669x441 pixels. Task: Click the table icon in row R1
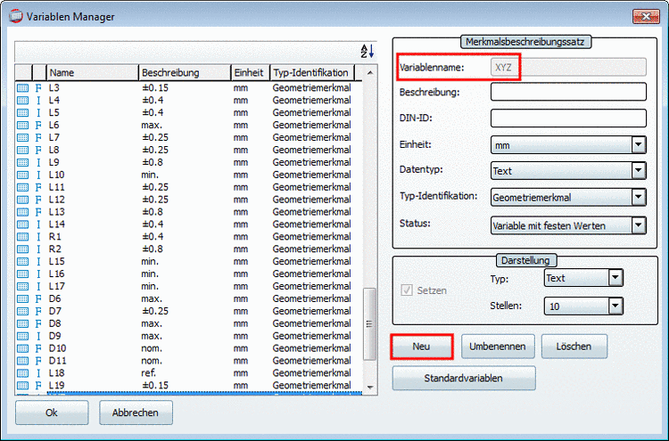pos(22,236)
